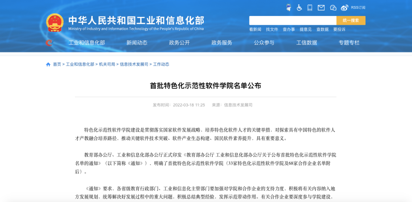The width and height of the screenshot is (412, 202).
Task: Focus the site search input field
Action: click(293, 21)
